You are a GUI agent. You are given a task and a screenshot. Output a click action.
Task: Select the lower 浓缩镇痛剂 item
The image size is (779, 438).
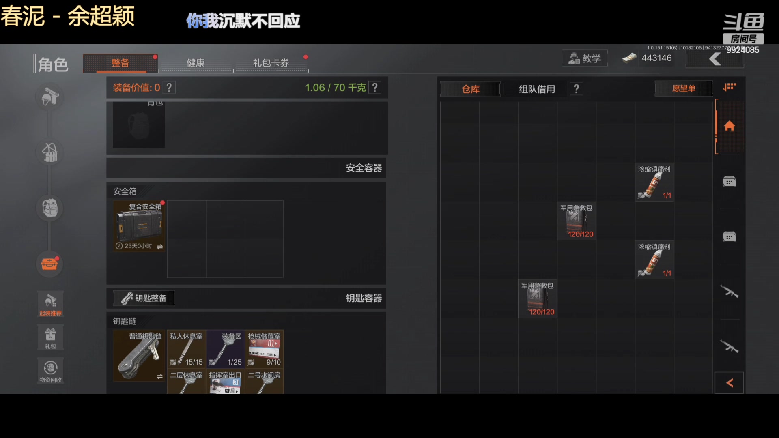coord(654,260)
